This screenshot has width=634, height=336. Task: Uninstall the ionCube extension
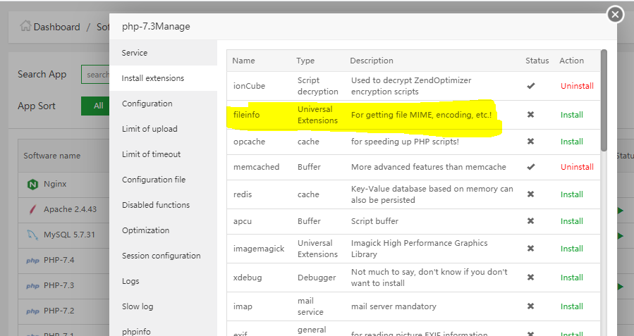[x=577, y=86]
